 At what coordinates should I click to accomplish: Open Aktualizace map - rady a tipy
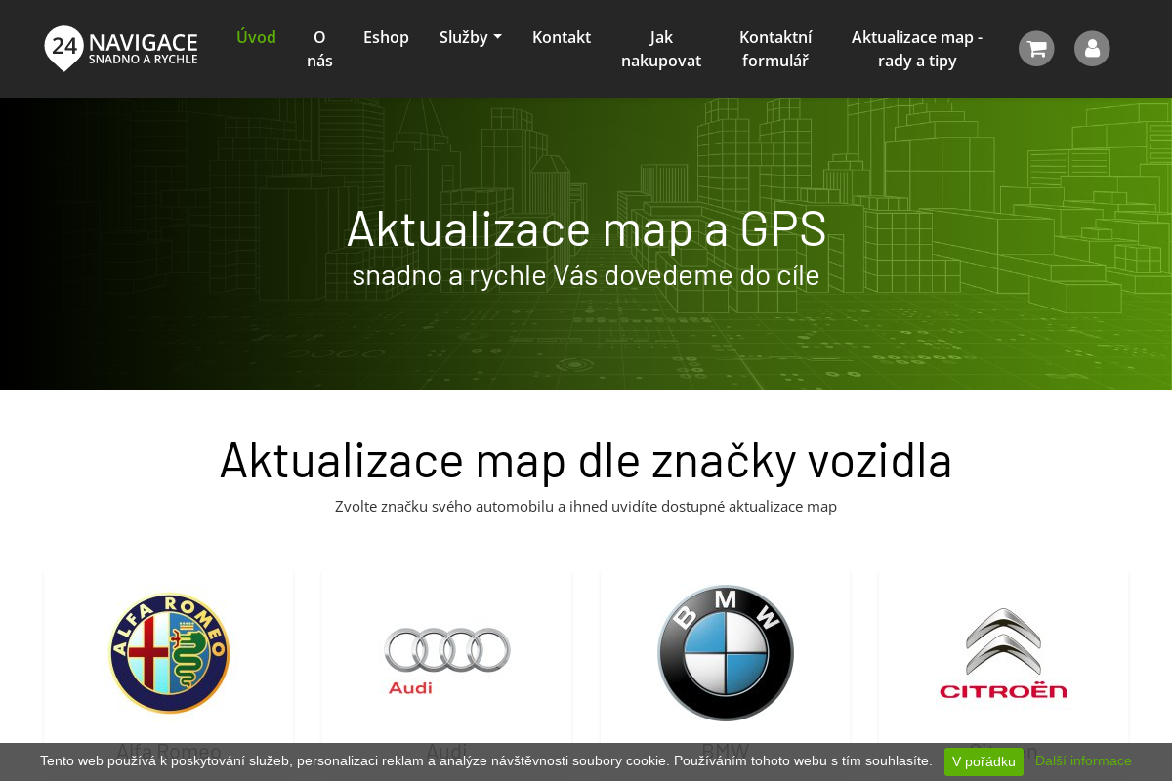(x=917, y=49)
